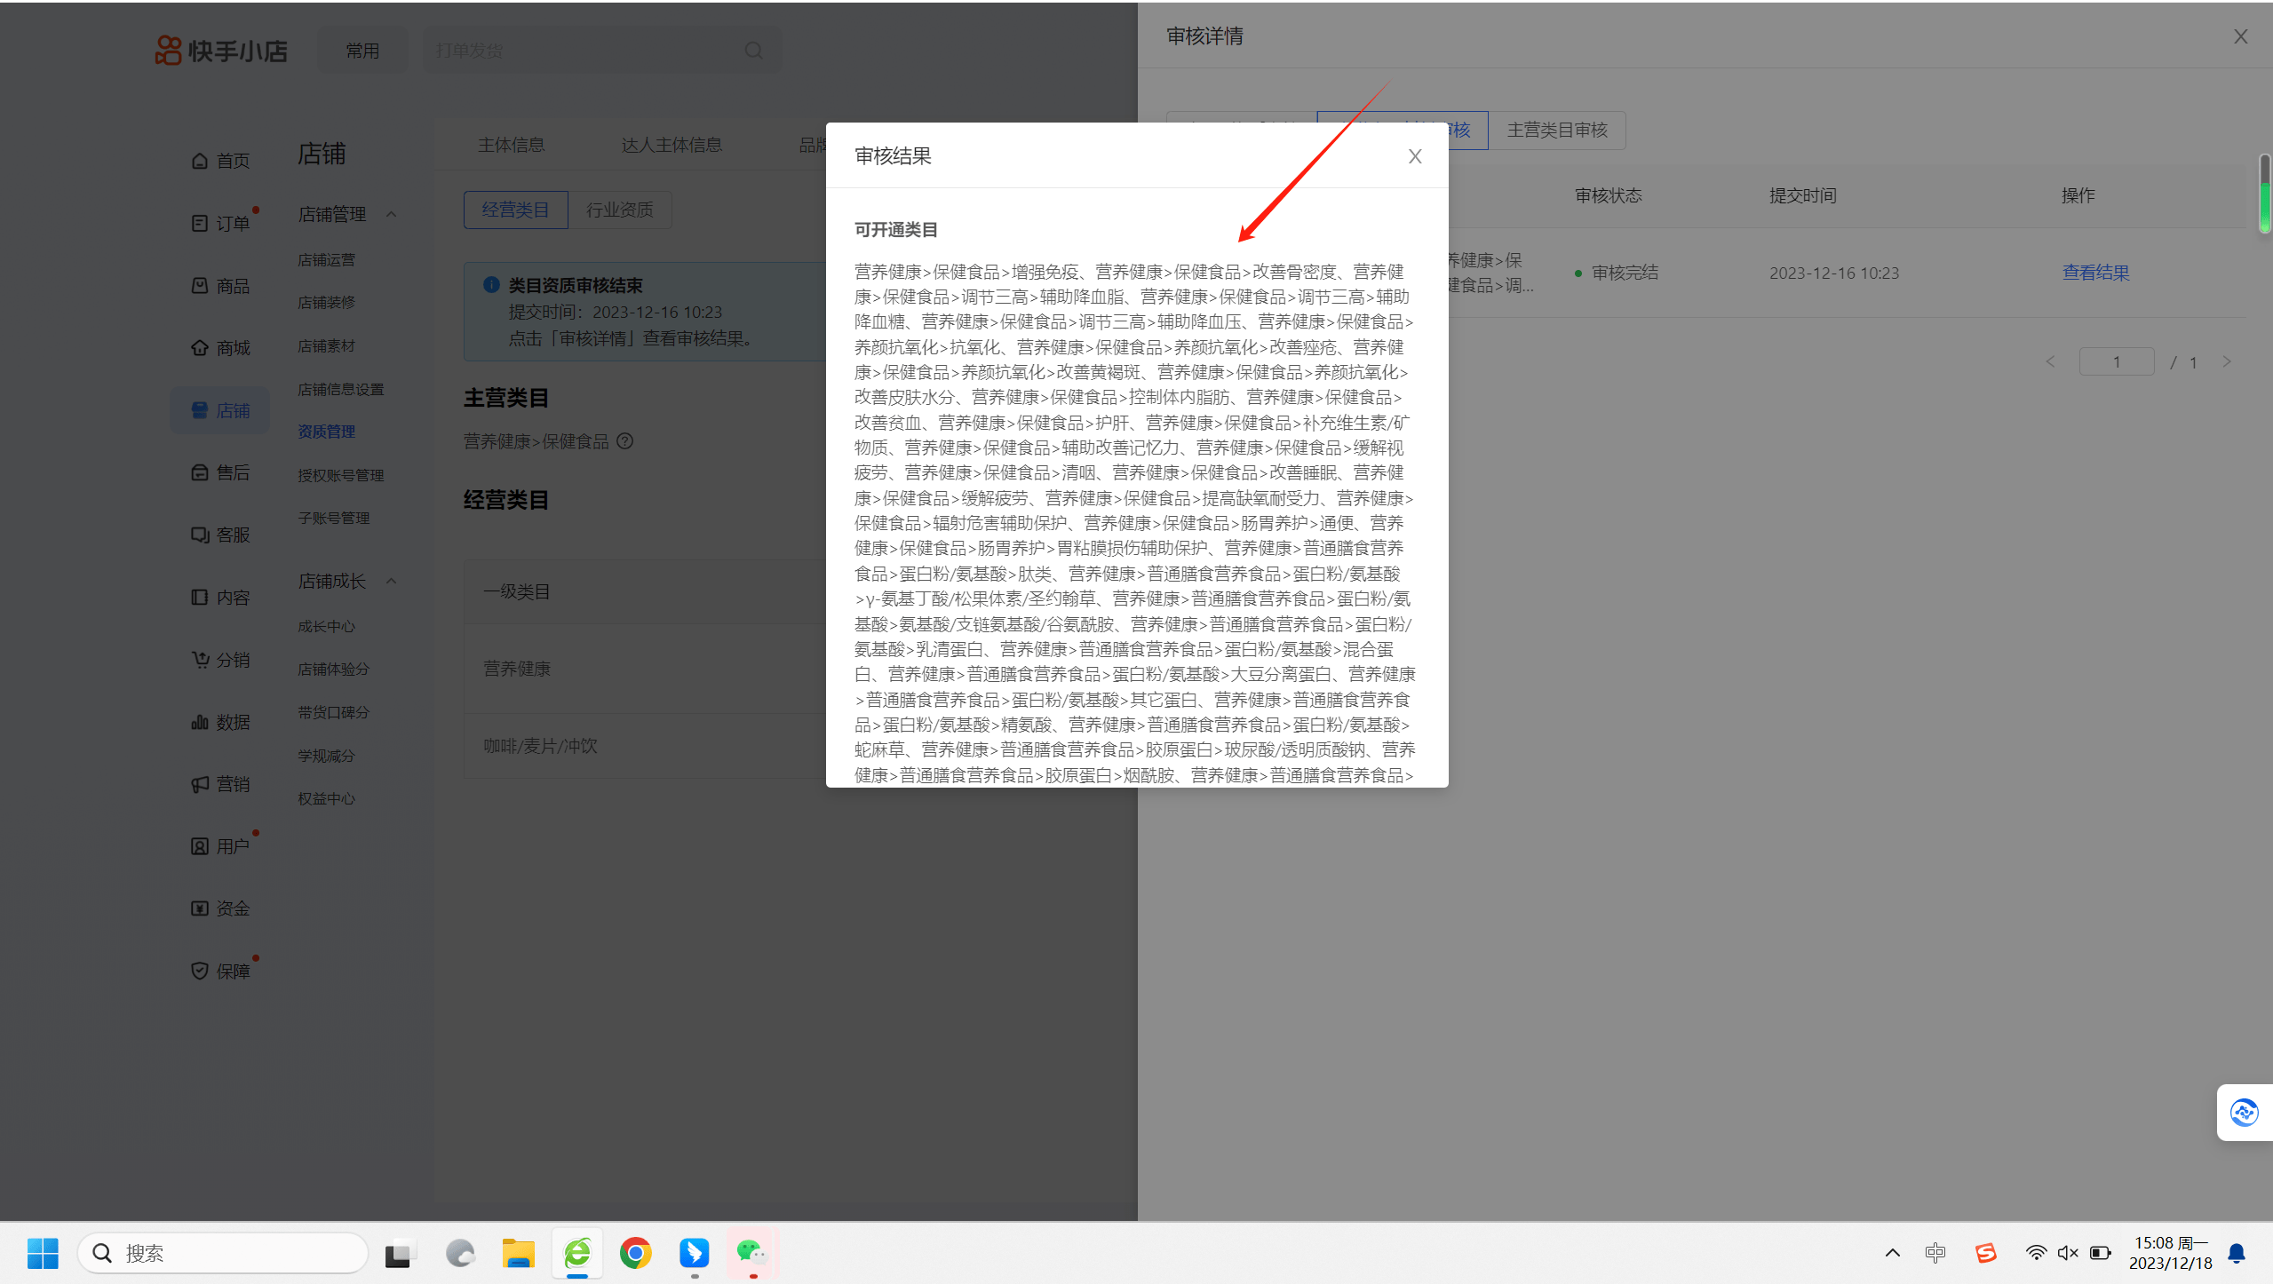
Task: Open 商品 in sidebar
Action: click(x=220, y=286)
